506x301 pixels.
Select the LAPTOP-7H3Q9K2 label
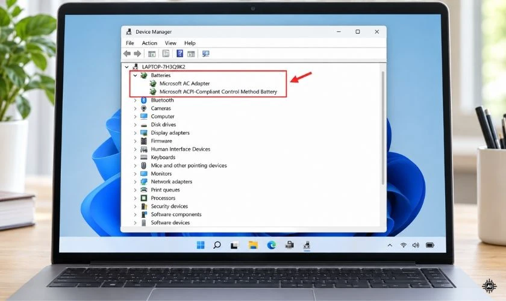pyautogui.click(x=164, y=67)
